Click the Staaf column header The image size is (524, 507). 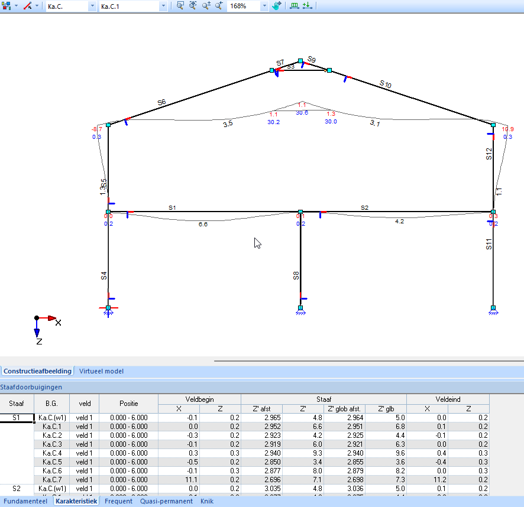click(x=17, y=404)
